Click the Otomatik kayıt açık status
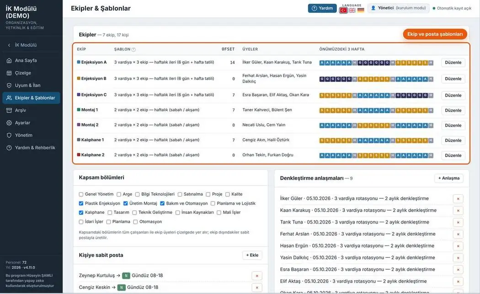Viewport: 480px width, 294px height. click(452, 8)
